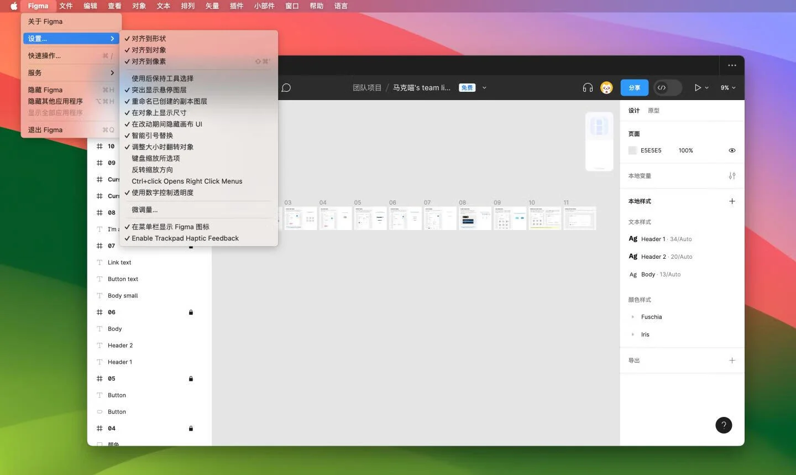Start audio conversation with headphones icon

[588, 87]
